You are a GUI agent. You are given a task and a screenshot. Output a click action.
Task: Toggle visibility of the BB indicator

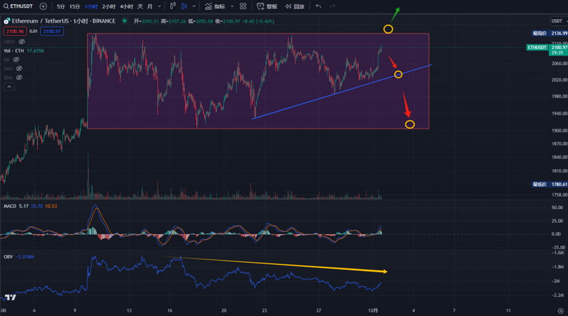(16, 60)
